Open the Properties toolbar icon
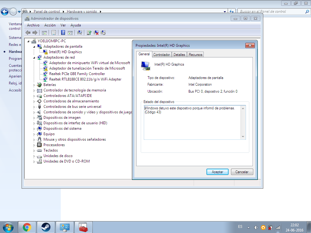 pos(54,33)
